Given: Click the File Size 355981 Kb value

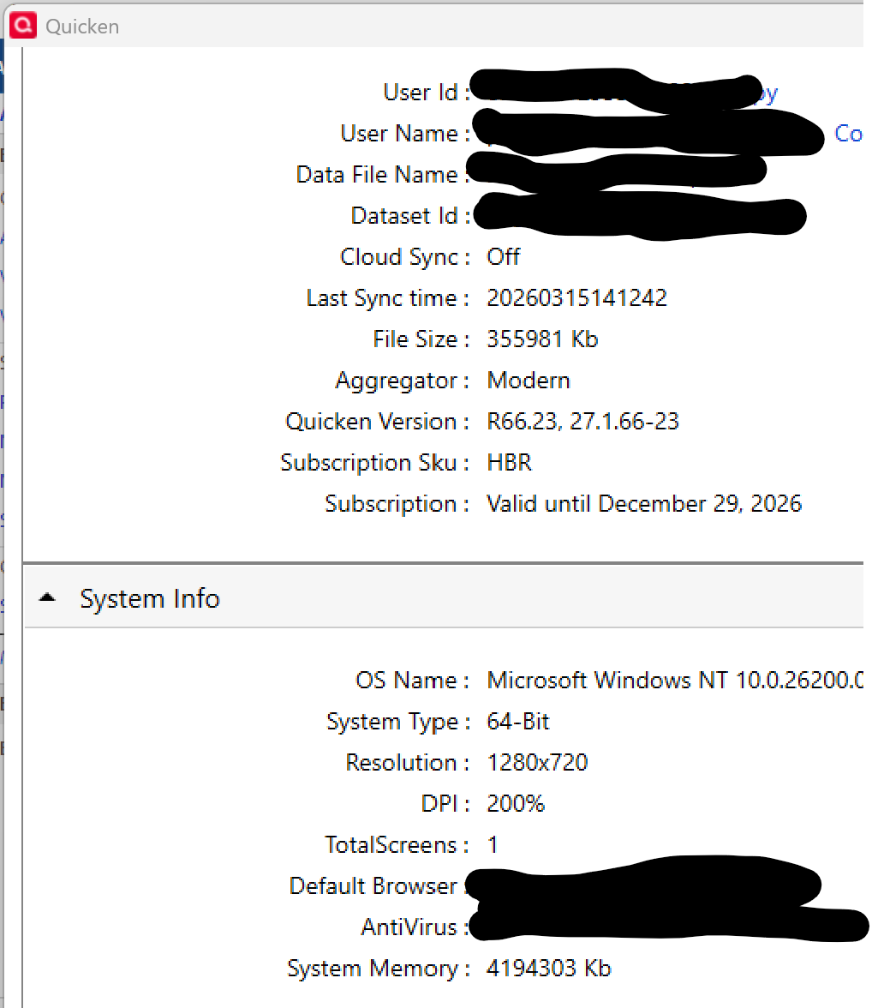Looking at the screenshot, I should click(541, 339).
